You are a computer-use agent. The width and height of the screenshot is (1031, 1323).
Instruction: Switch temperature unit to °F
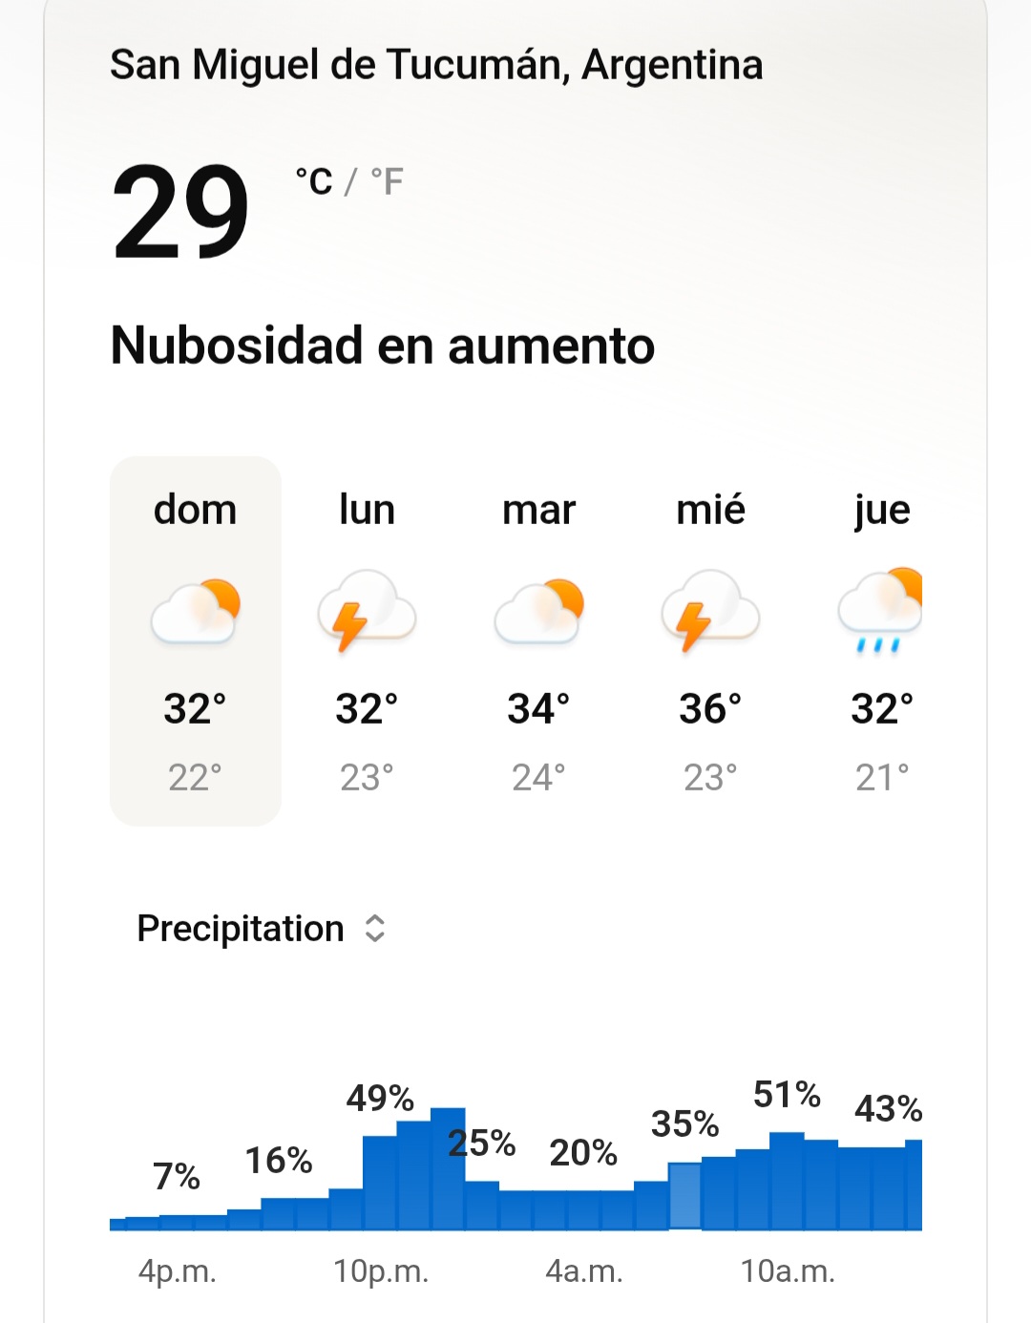(388, 181)
